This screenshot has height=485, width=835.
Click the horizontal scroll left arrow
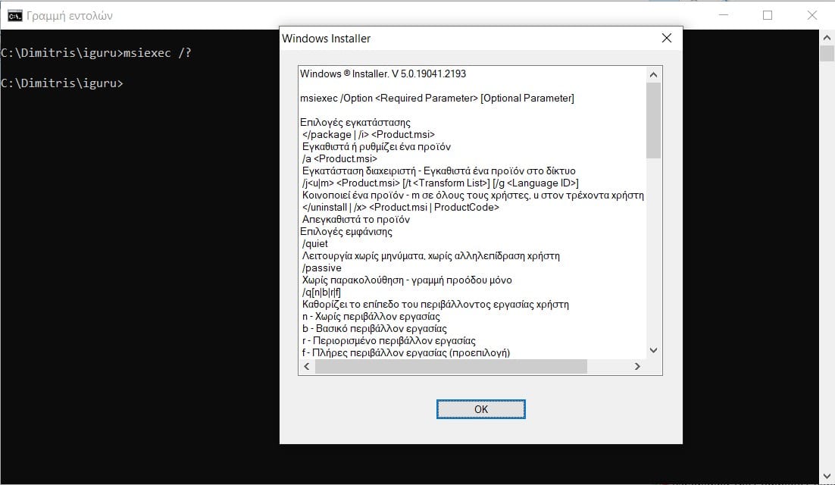click(306, 366)
